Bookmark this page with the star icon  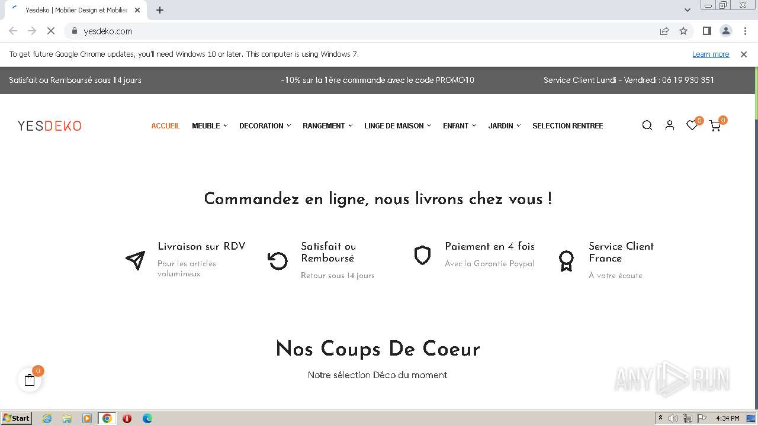683,31
